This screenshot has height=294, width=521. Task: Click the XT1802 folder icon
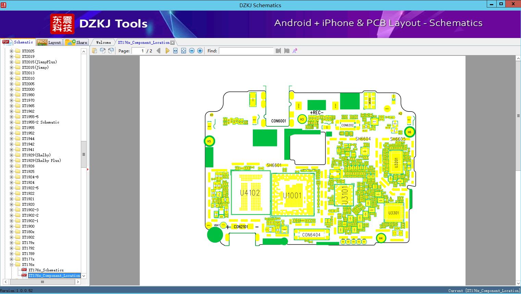click(17, 237)
